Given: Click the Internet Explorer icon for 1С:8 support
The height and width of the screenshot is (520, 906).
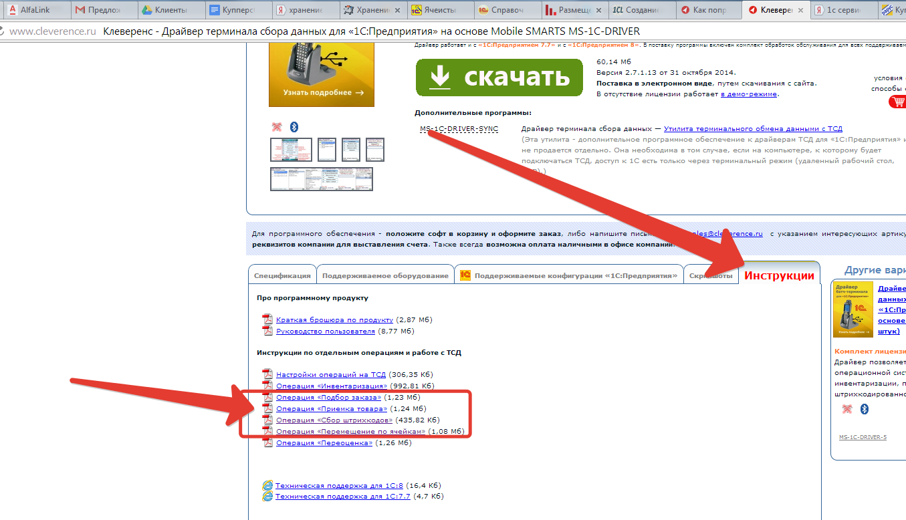Looking at the screenshot, I should pos(267,485).
